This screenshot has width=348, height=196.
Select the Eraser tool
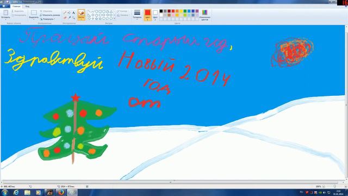[65, 17]
